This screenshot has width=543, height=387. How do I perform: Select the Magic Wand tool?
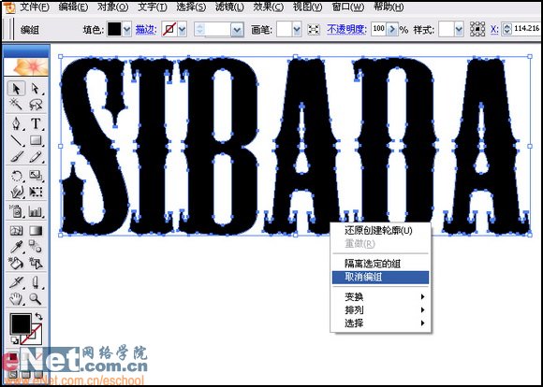pyautogui.click(x=16, y=105)
